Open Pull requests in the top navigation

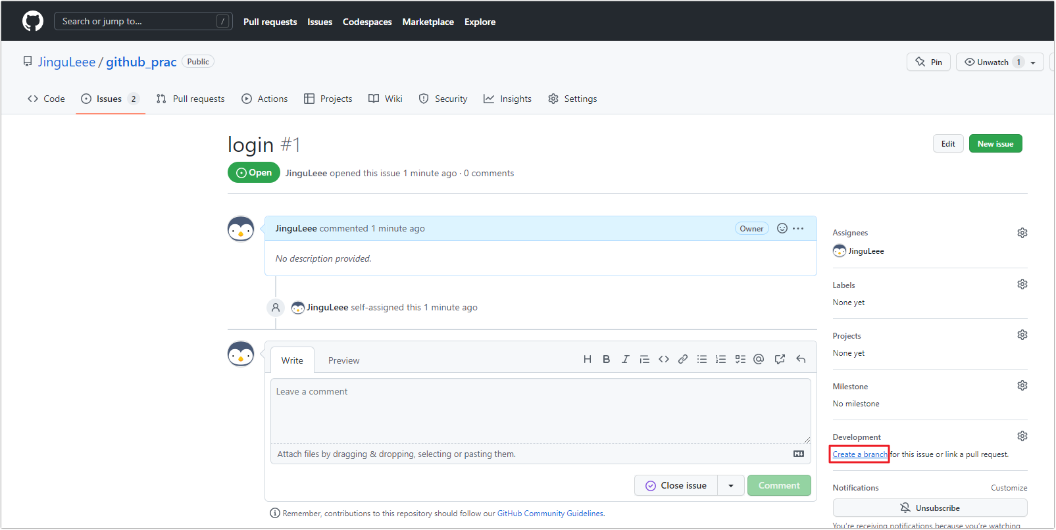(x=270, y=22)
